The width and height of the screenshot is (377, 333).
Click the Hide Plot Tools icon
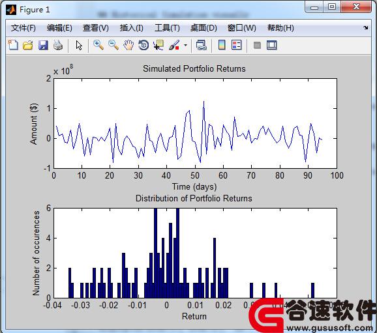coord(257,45)
